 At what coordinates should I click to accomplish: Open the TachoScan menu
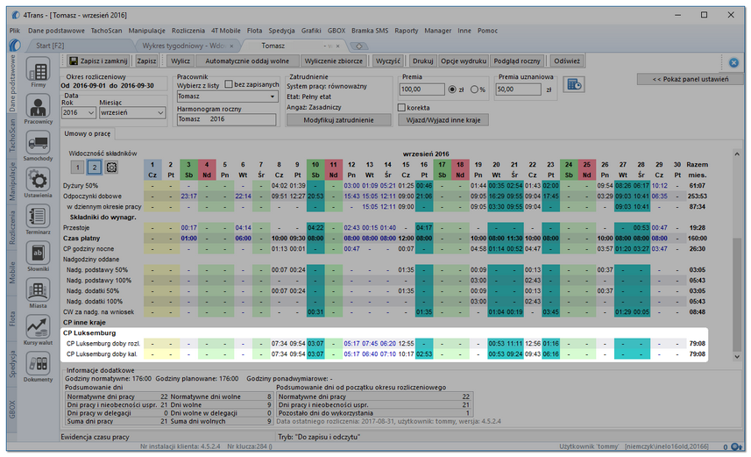coord(106,31)
